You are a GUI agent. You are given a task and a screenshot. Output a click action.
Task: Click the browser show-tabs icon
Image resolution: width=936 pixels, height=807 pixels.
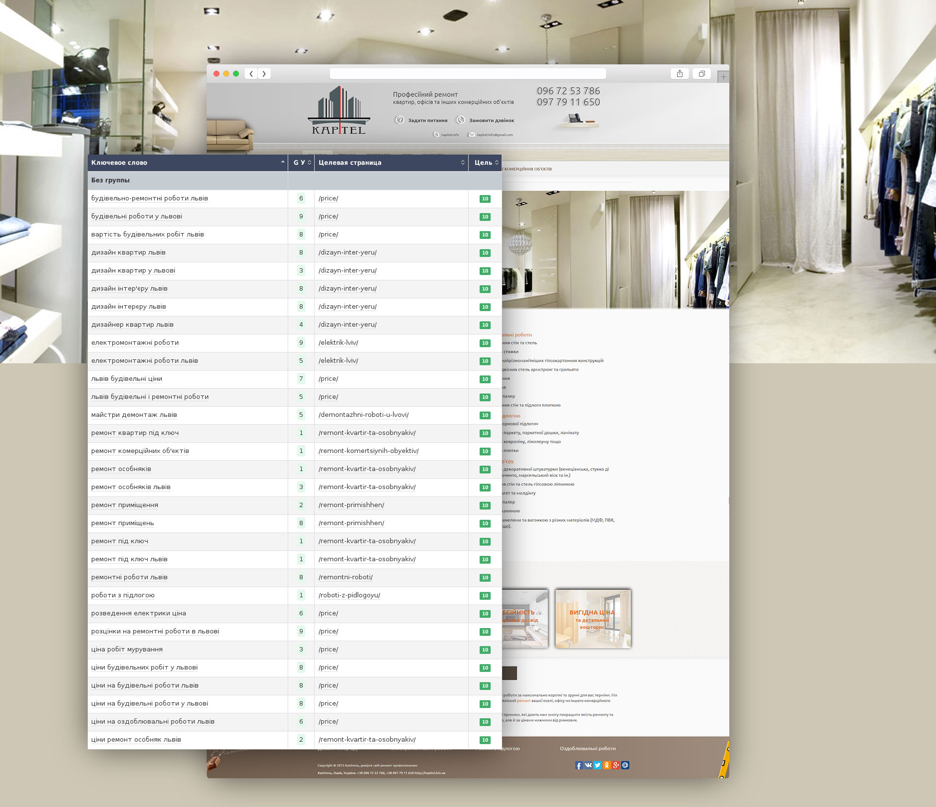coord(702,74)
